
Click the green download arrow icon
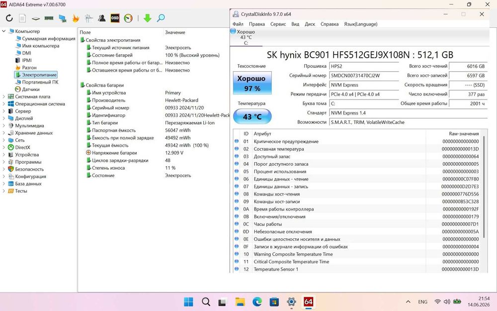click(x=148, y=18)
